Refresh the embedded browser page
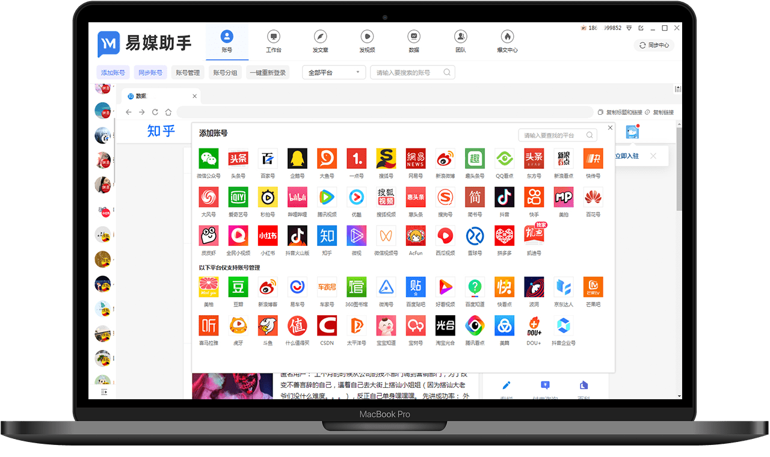The height and width of the screenshot is (457, 770). click(x=155, y=112)
